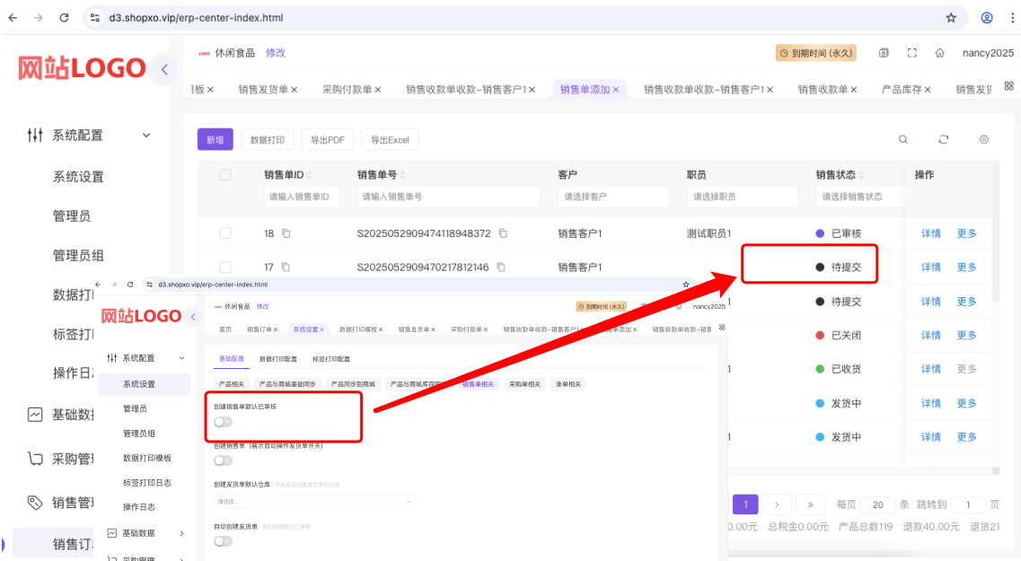Viewport: 1021px width, 561px height.
Task: Open 更多 for the 已关闭 order
Action: (x=966, y=335)
